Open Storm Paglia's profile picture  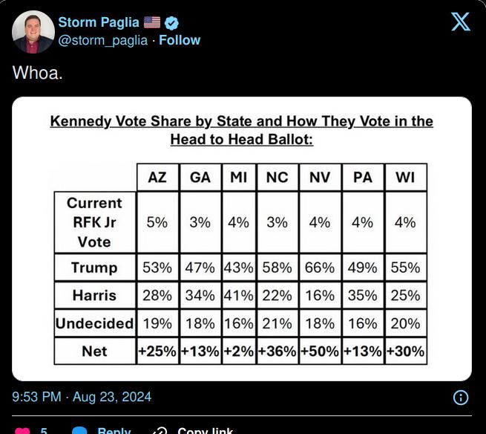[x=33, y=32]
